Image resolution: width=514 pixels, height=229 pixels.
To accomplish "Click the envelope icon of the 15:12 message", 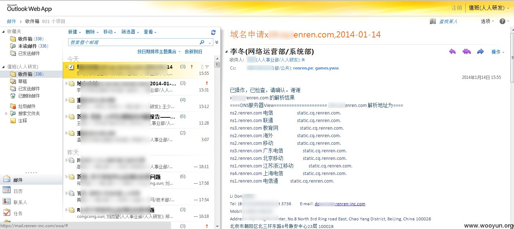I will (x=71, y=100).
